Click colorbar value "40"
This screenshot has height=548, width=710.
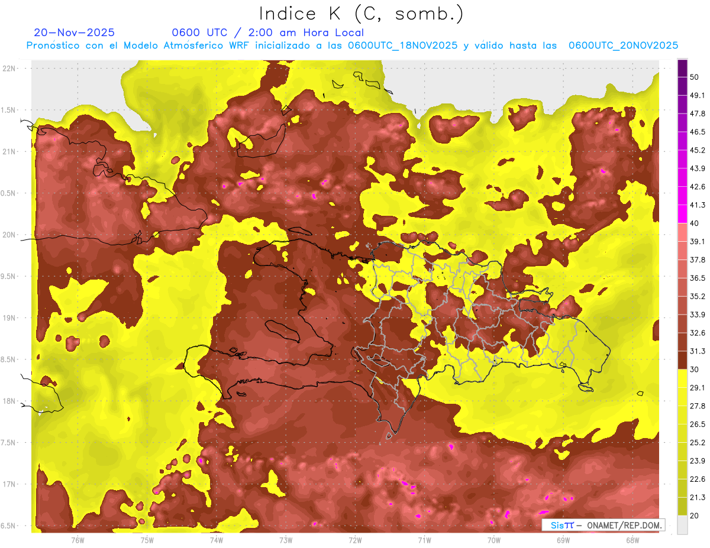[x=695, y=223]
